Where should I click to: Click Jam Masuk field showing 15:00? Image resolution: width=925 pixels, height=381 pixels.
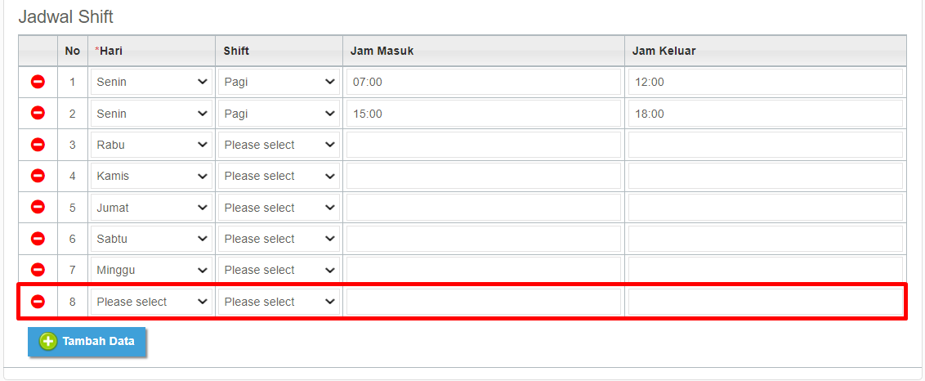point(483,114)
